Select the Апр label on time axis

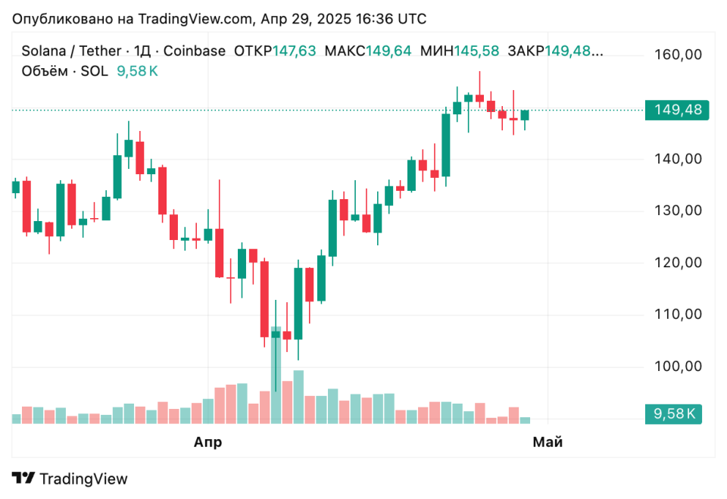tap(207, 442)
